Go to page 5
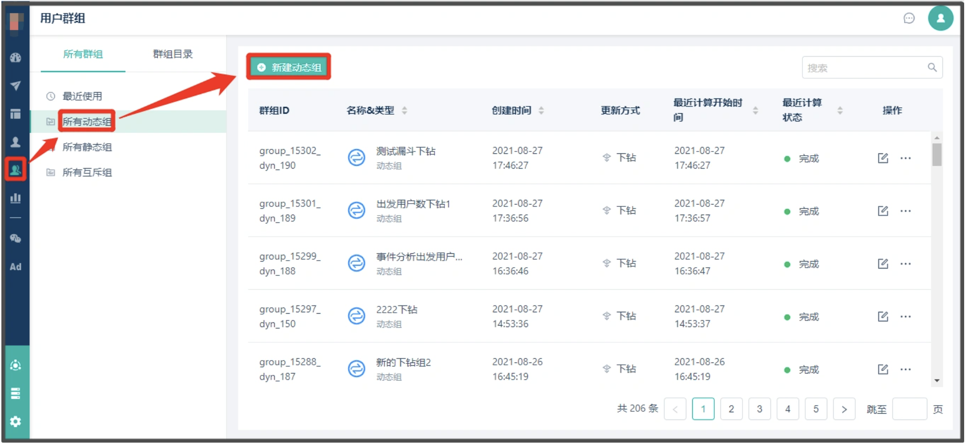966x444 pixels. (x=816, y=409)
